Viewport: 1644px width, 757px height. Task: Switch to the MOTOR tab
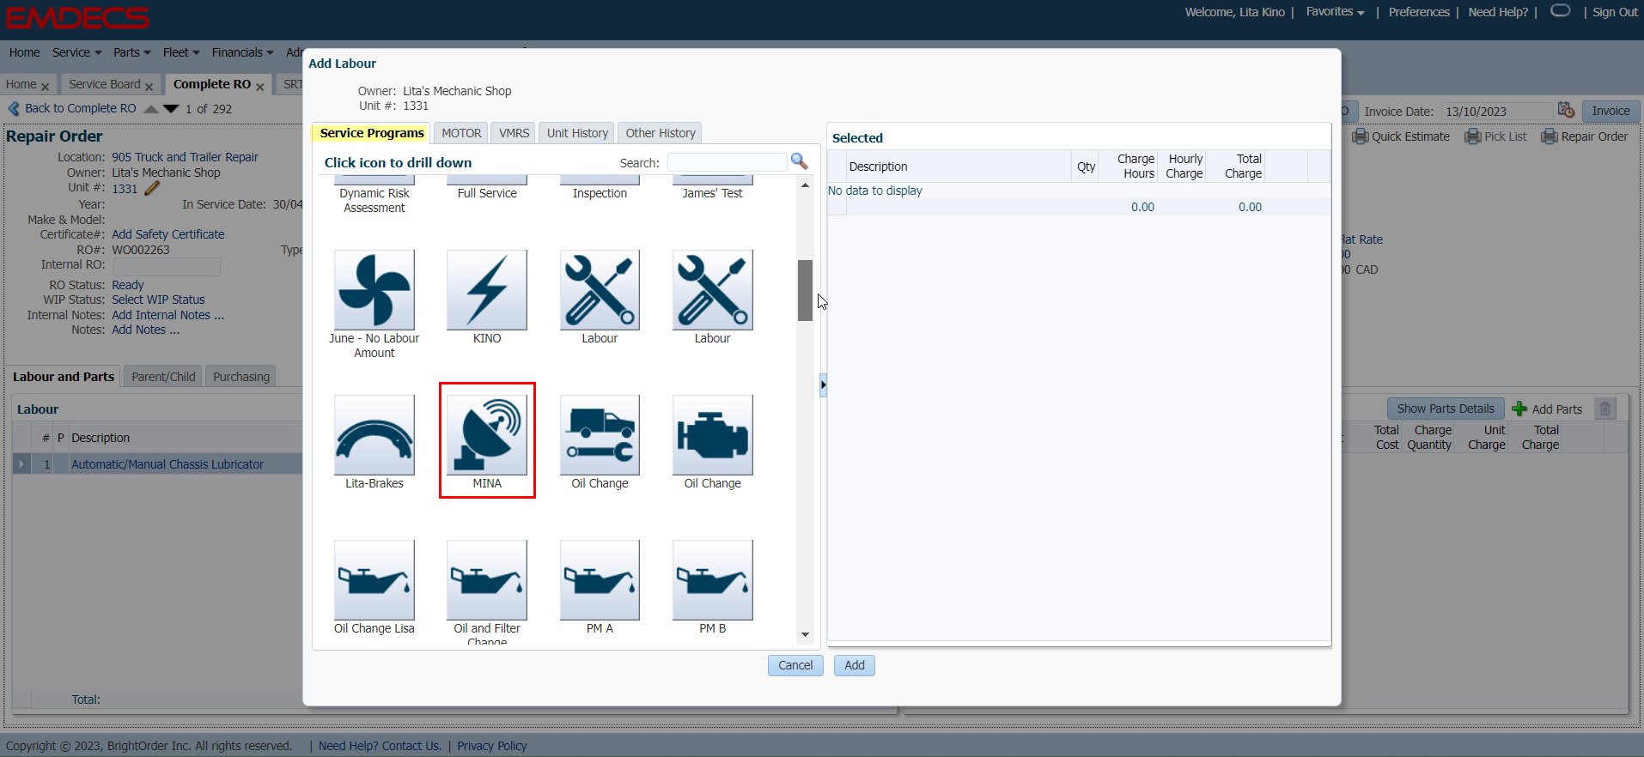coord(461,133)
